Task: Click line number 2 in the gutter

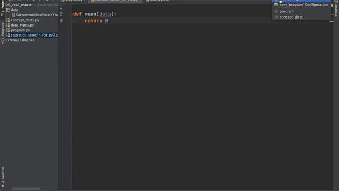Action: [x=61, y=14]
